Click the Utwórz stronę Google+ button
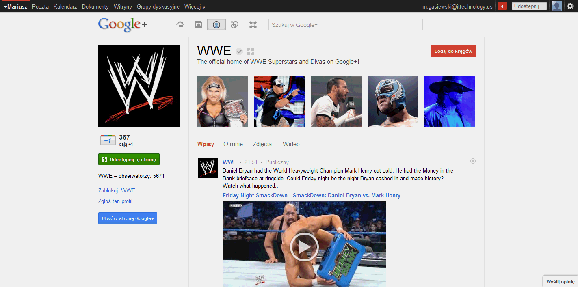 (x=128, y=218)
